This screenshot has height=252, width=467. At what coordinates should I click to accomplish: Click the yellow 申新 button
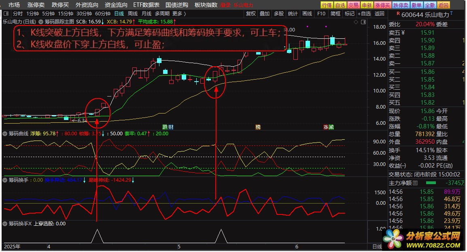(x=367, y=5)
